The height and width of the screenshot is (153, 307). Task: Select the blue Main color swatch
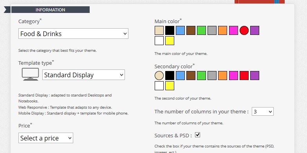click(x=180, y=31)
